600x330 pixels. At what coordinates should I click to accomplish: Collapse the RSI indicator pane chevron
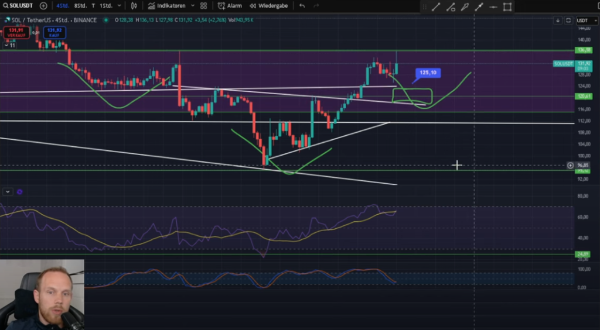pos(8,192)
